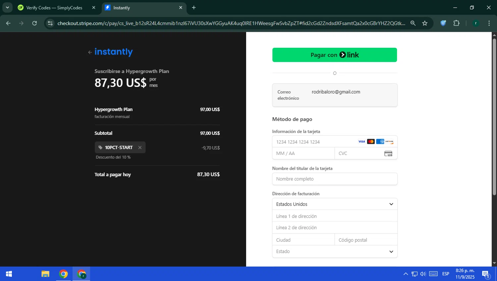Click the -9,70 US$ discount amount
This screenshot has width=497, height=281.
click(211, 148)
